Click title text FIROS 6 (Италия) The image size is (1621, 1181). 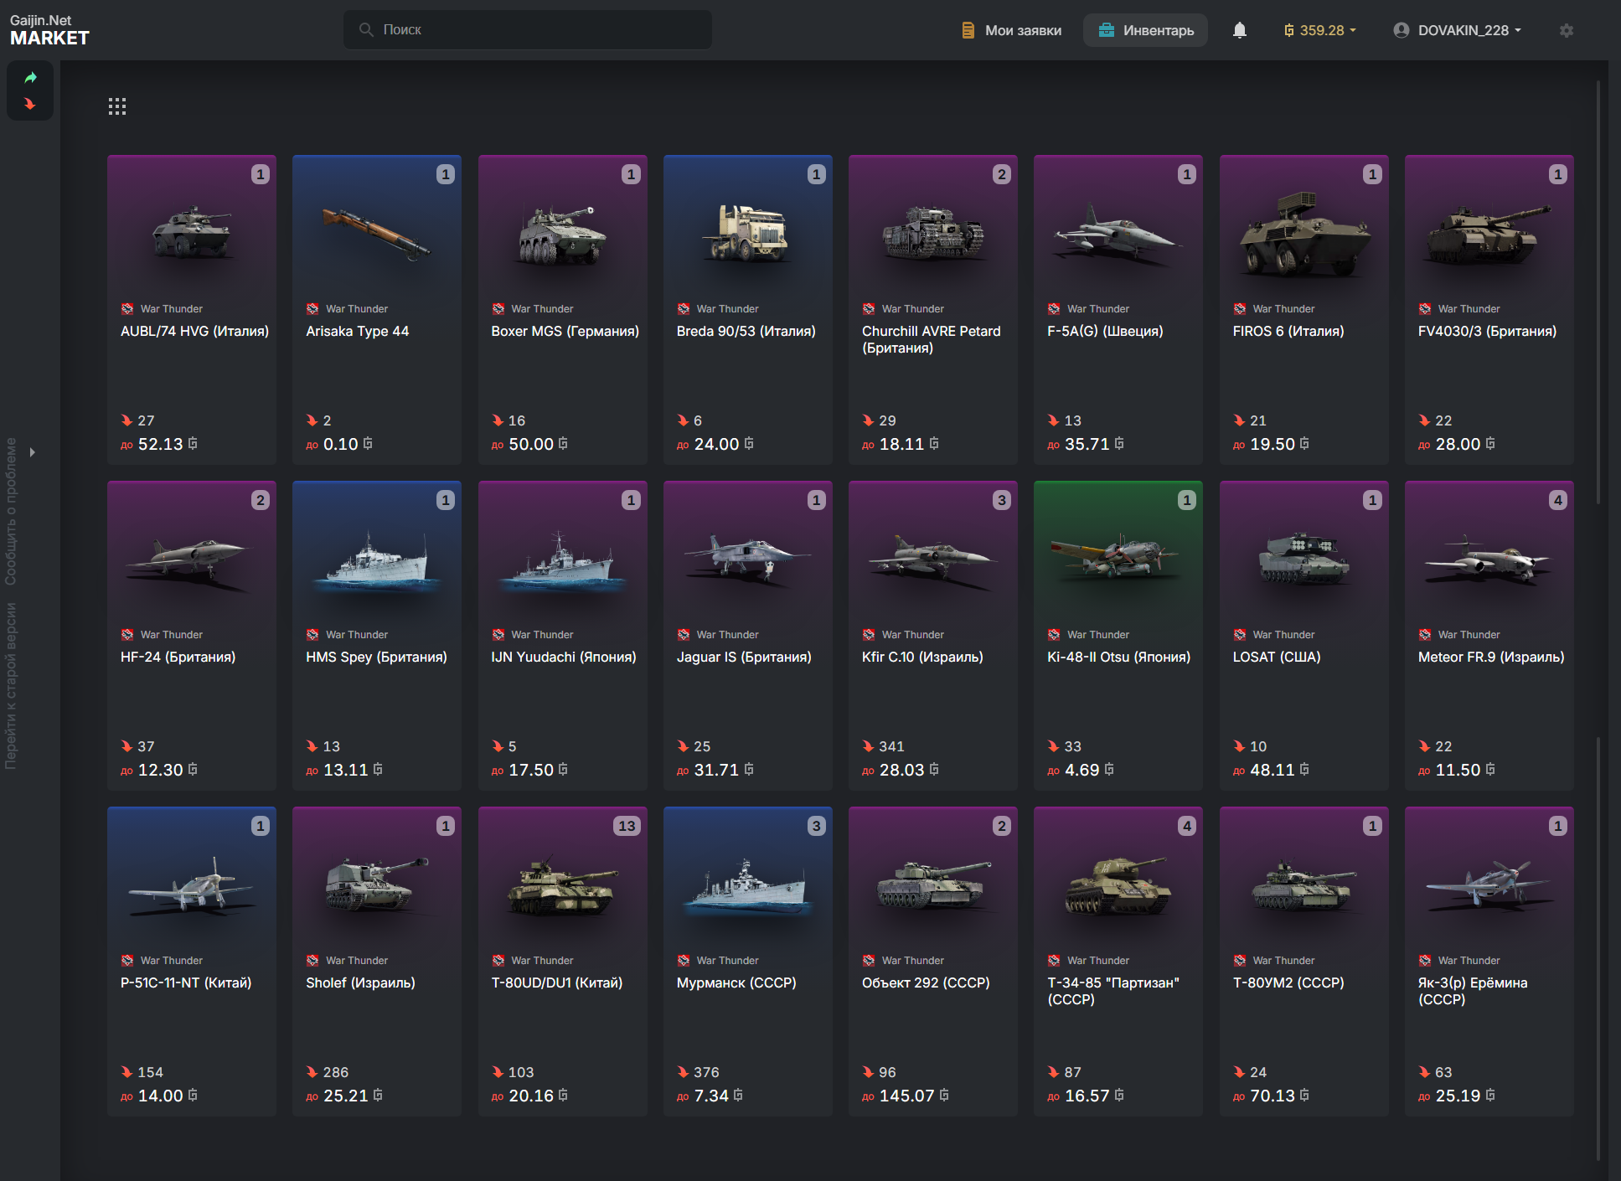click(1288, 331)
